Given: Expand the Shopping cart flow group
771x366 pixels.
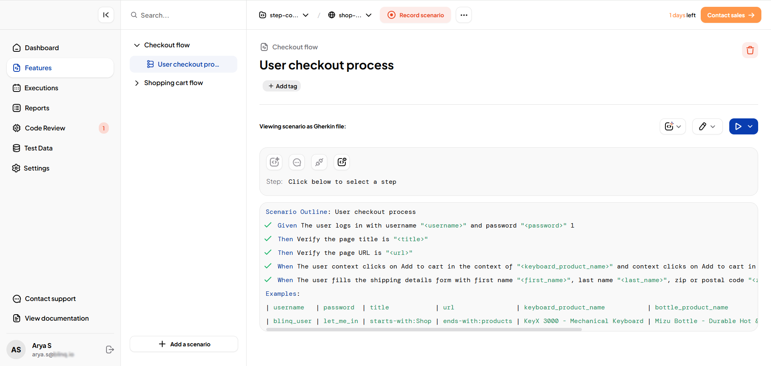Looking at the screenshot, I should [x=137, y=83].
